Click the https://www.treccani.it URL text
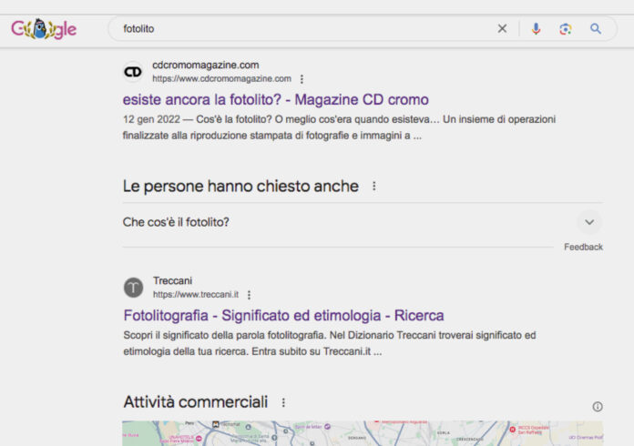This screenshot has height=446, width=634. pos(196,295)
